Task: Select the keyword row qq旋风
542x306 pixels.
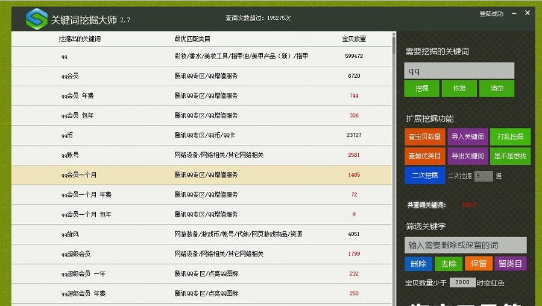Action: [x=201, y=234]
